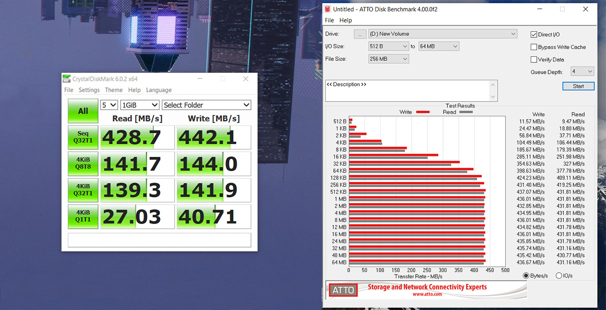The image size is (606, 310).
Task: Click the 4KiB Q32T1 read result 139.3
Action: 137,190
